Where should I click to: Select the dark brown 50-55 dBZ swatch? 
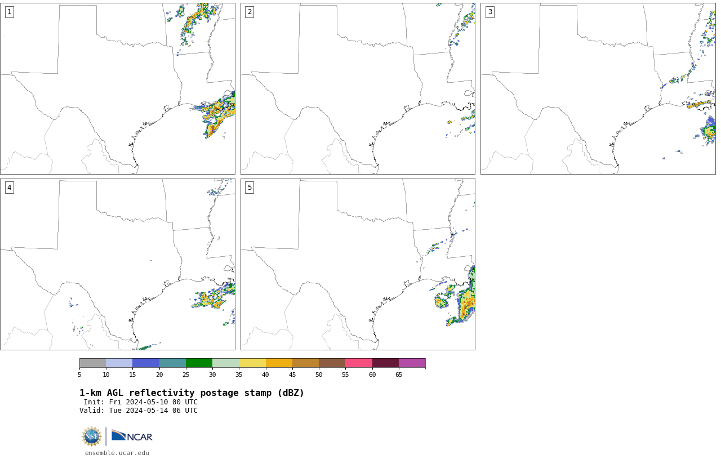[x=332, y=363]
